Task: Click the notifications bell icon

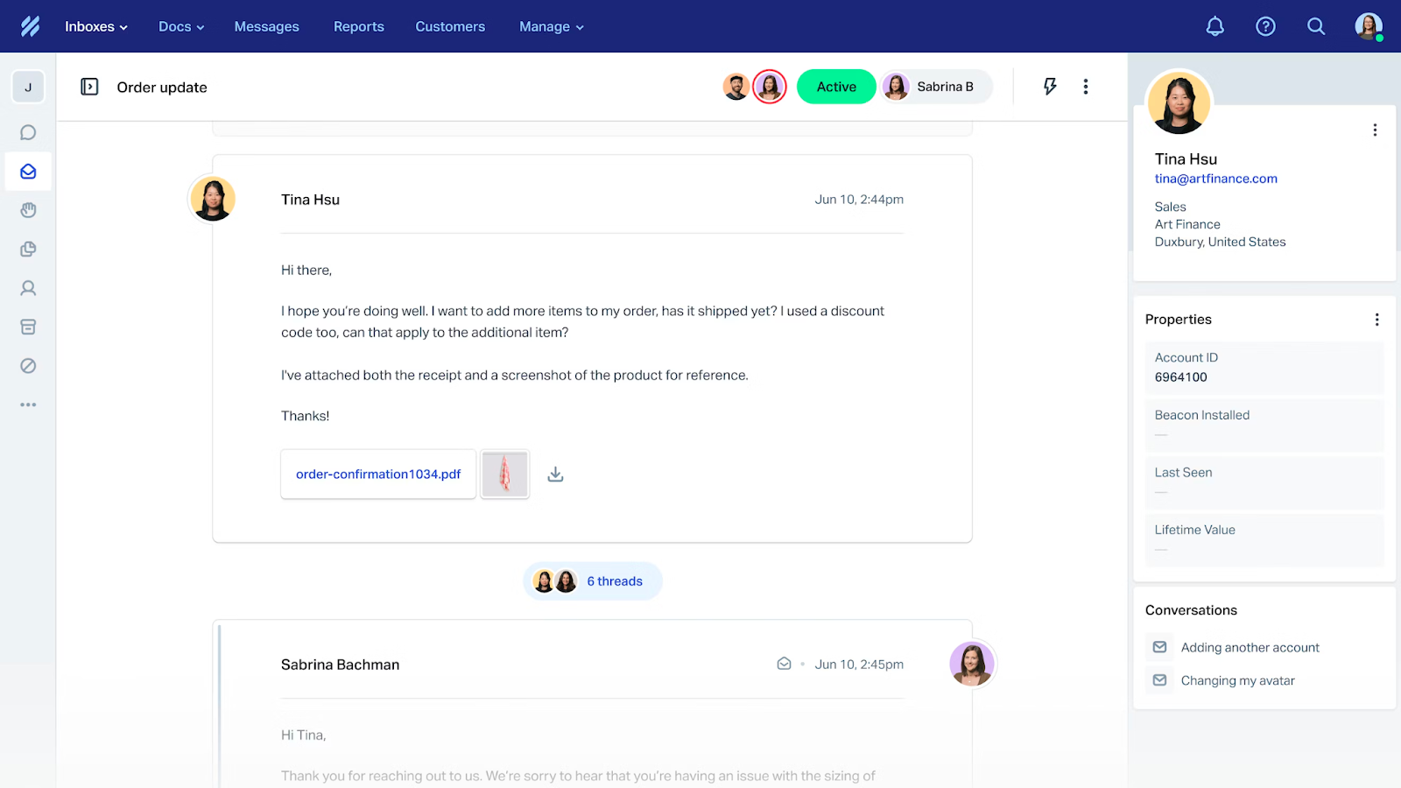Action: 1214,26
